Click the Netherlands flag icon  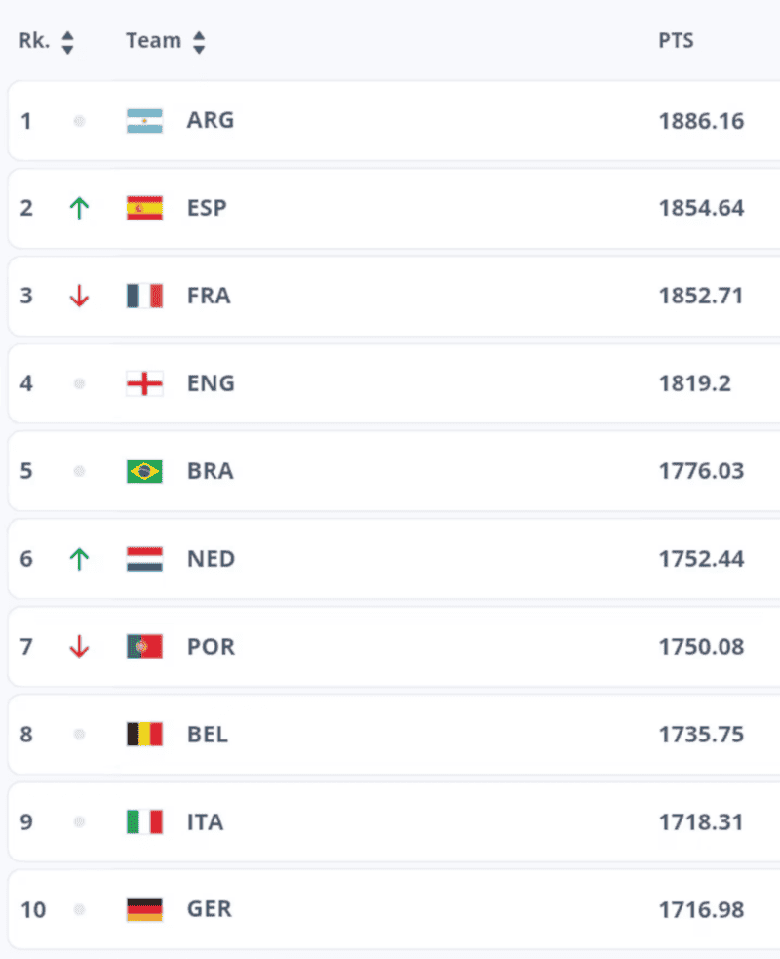[144, 559]
